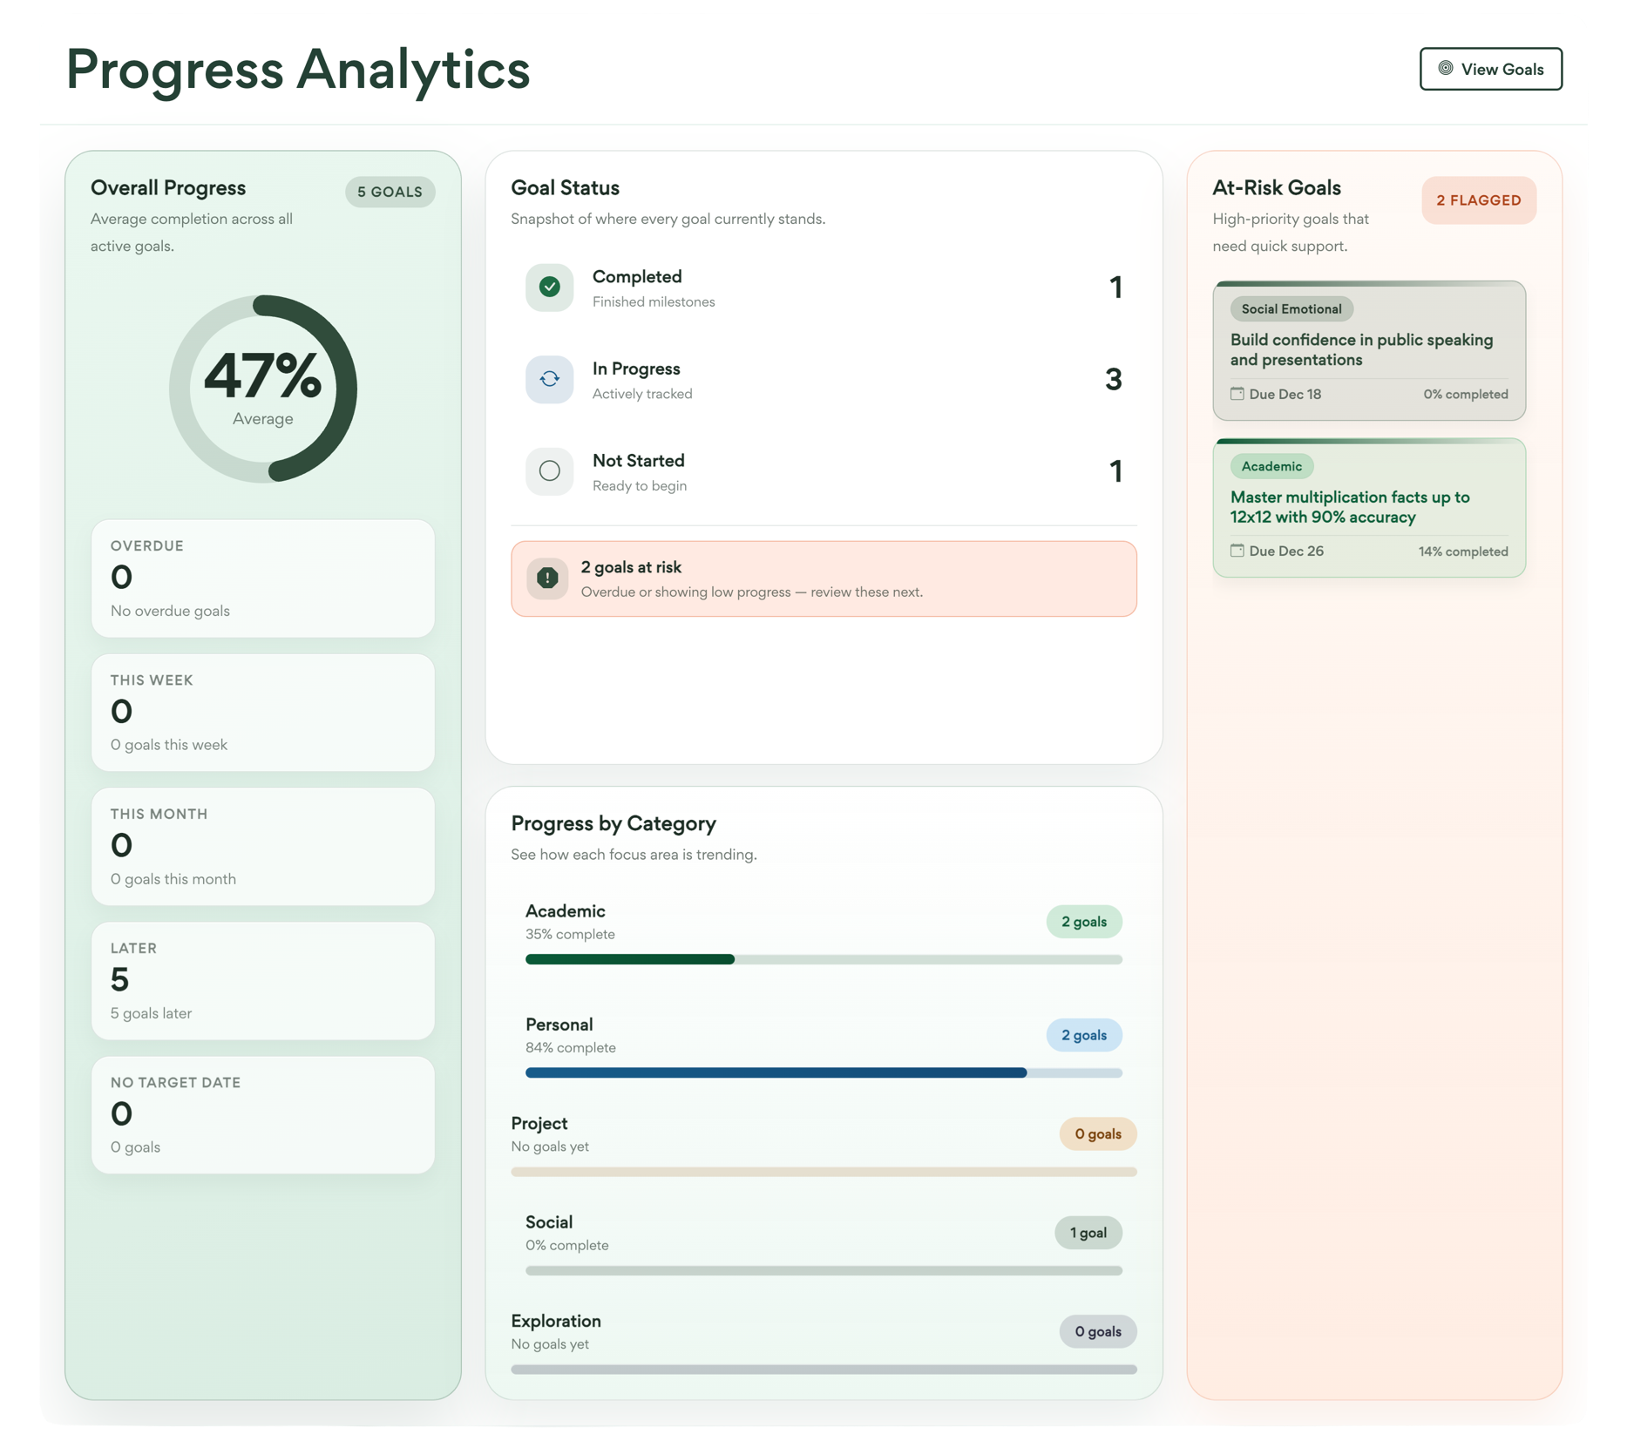
Task: Click the Social Emotional category tag
Action: coord(1291,309)
